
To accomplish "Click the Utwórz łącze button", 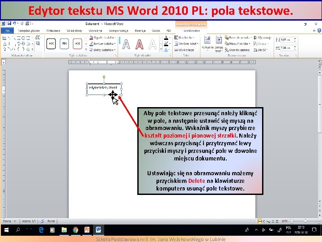I will click(184, 50).
